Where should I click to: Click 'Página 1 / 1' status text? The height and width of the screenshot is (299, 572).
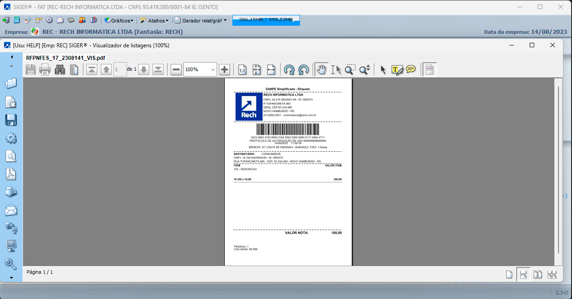point(40,272)
